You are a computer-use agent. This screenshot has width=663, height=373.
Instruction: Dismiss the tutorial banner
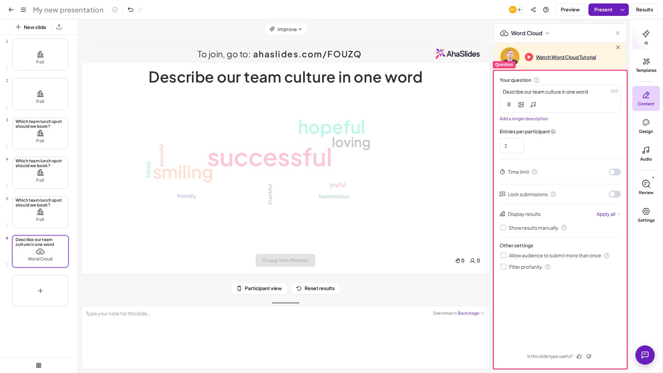pos(618,47)
